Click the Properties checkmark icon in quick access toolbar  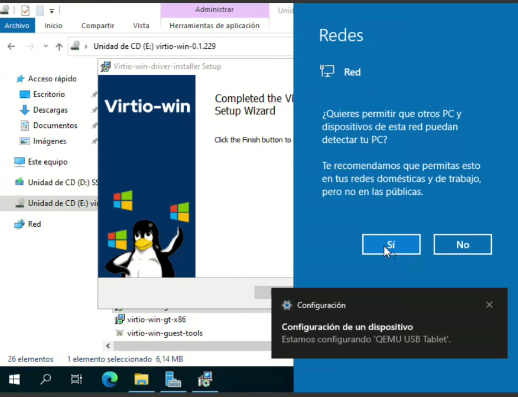coord(25,10)
